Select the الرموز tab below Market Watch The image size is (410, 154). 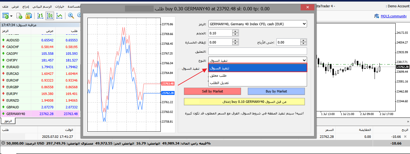click(8, 121)
